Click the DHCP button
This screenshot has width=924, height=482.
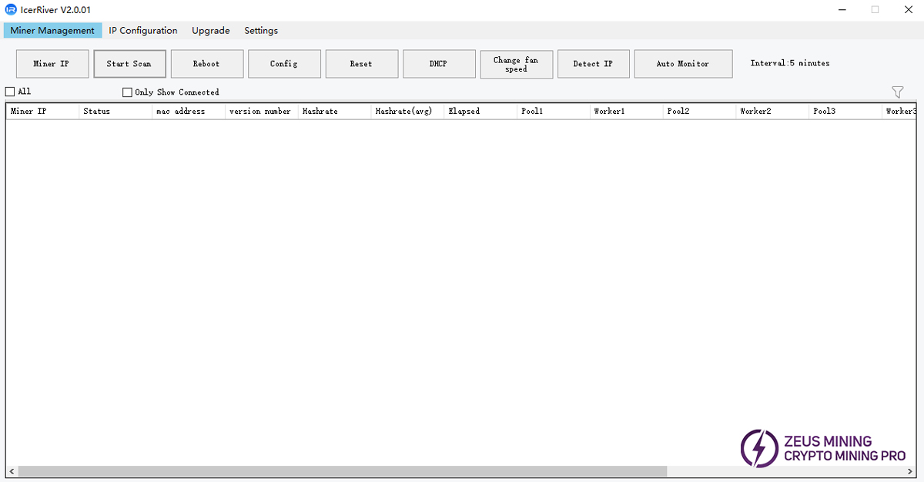[x=438, y=64]
